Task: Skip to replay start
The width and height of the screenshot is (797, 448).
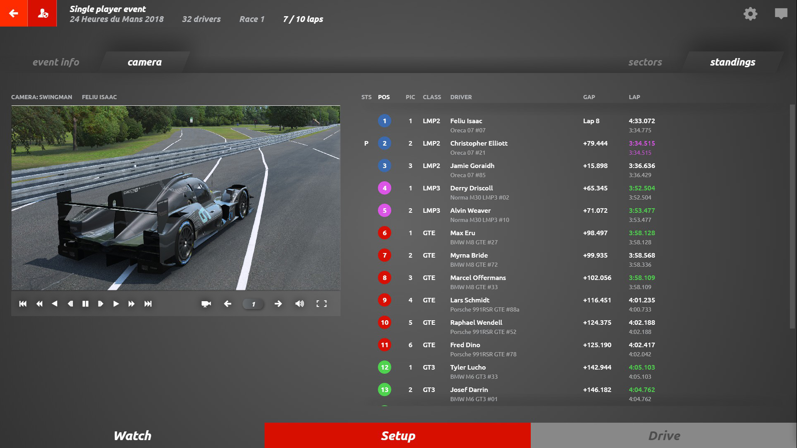Action: pos(23,304)
